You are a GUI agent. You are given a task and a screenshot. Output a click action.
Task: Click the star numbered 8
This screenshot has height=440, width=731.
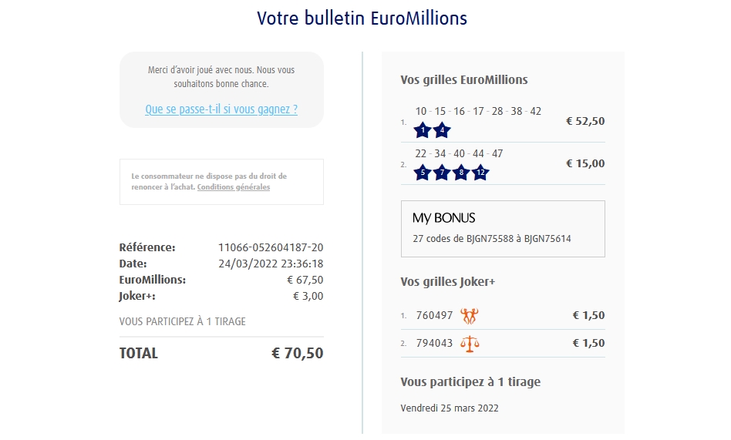coord(460,173)
